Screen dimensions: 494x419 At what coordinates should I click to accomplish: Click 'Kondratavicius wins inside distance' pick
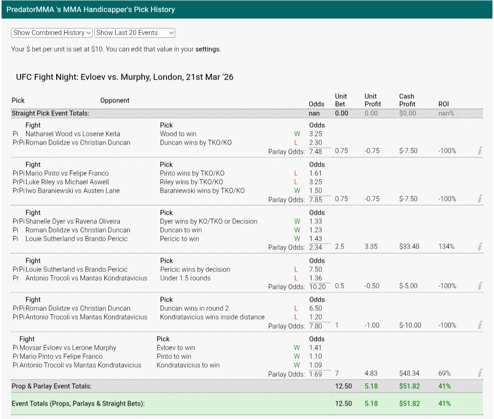pos(212,317)
